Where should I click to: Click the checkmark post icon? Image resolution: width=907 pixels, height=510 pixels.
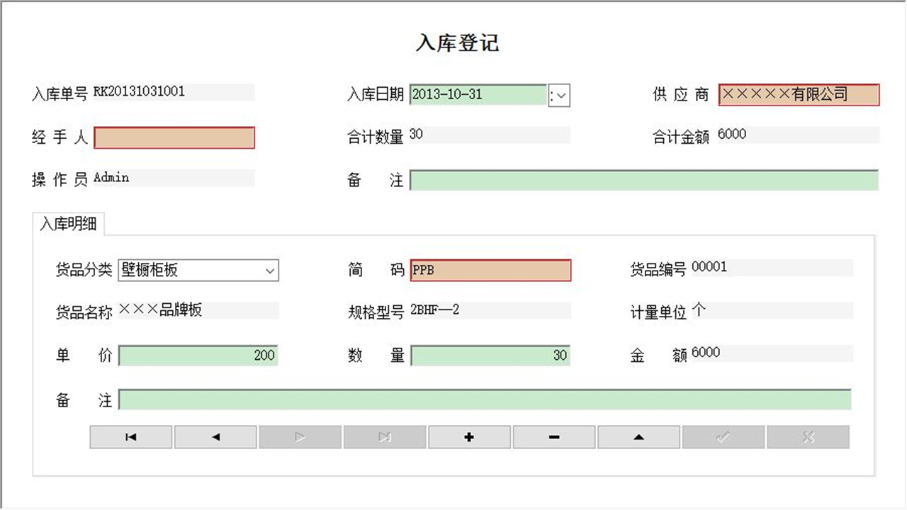pos(723,437)
